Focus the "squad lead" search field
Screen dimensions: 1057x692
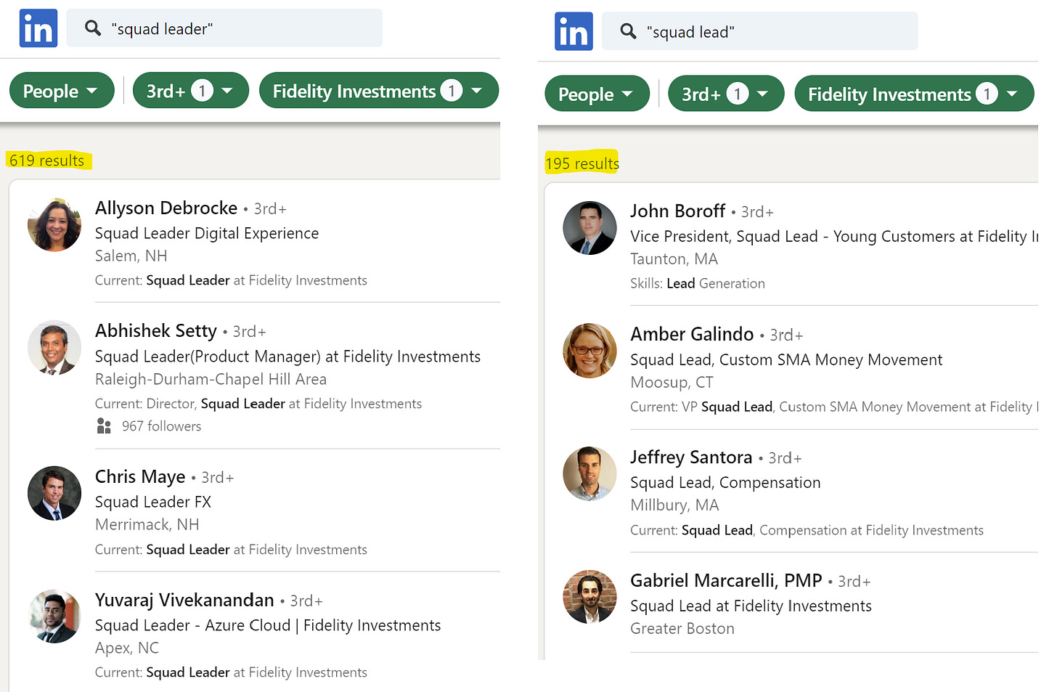(760, 31)
